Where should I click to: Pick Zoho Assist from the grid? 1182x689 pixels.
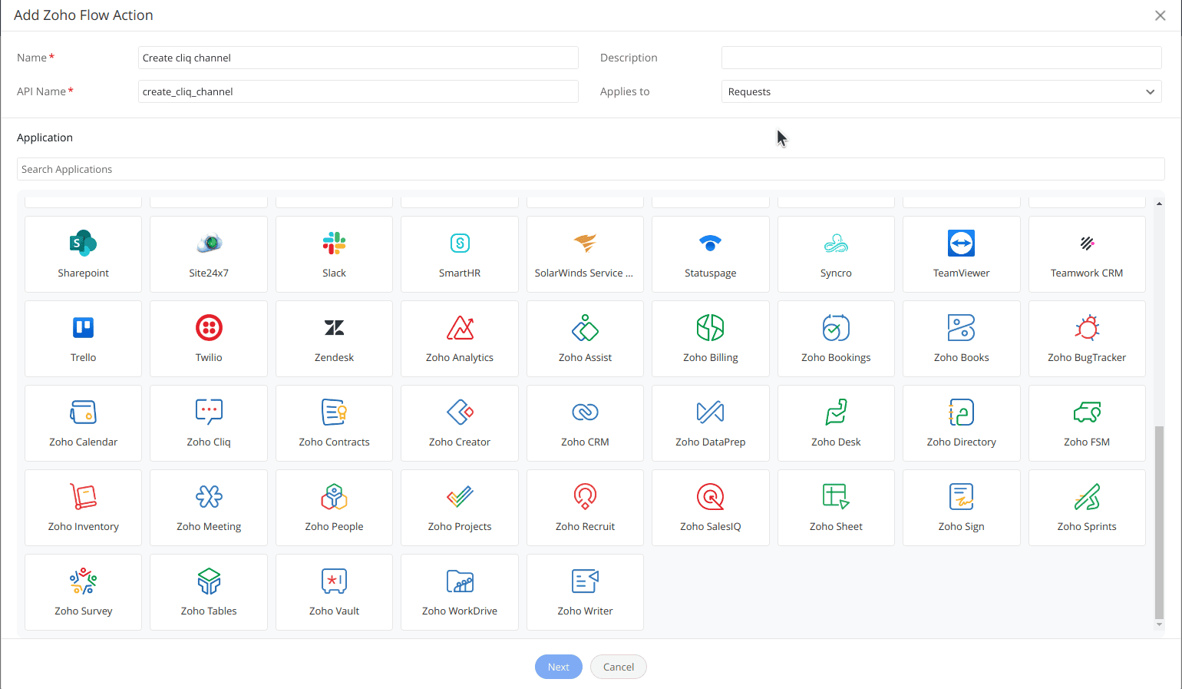tap(585, 339)
